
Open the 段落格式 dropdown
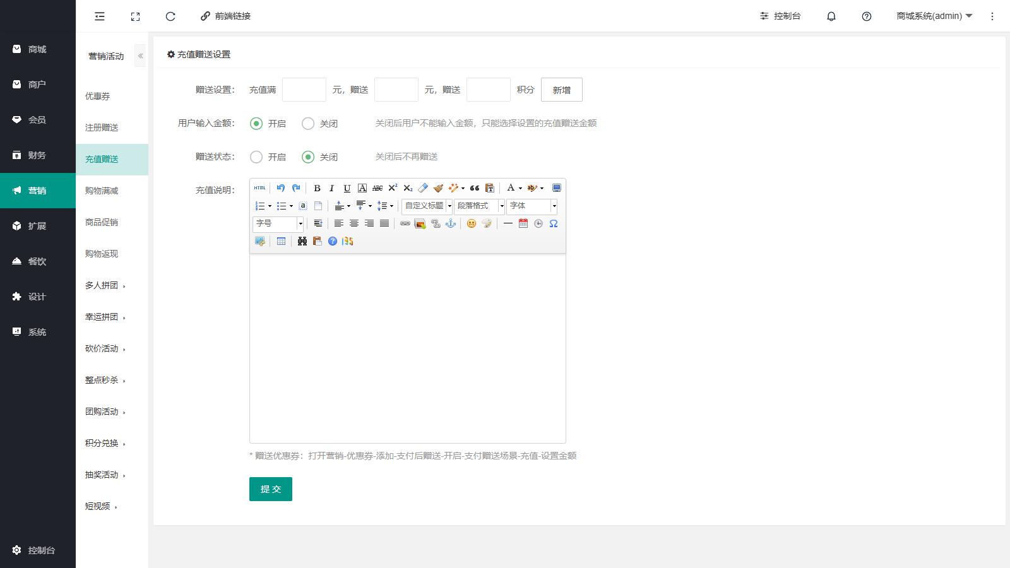pos(480,206)
